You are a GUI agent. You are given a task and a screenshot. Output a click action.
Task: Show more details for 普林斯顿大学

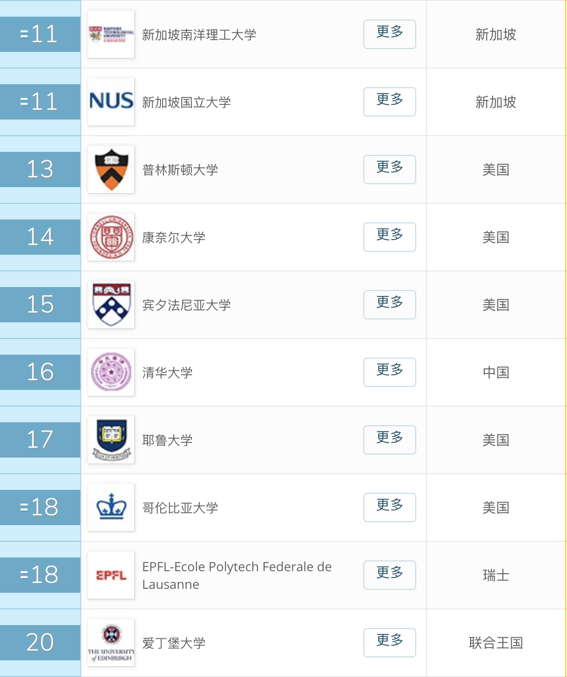pos(390,169)
